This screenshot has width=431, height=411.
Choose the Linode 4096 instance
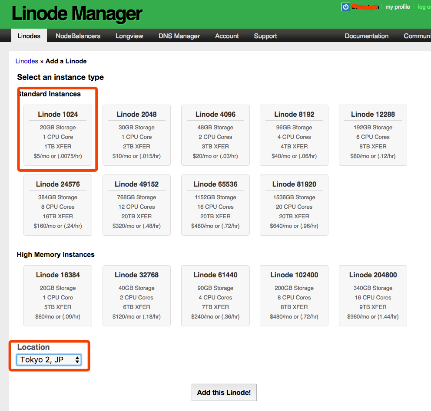pos(215,135)
